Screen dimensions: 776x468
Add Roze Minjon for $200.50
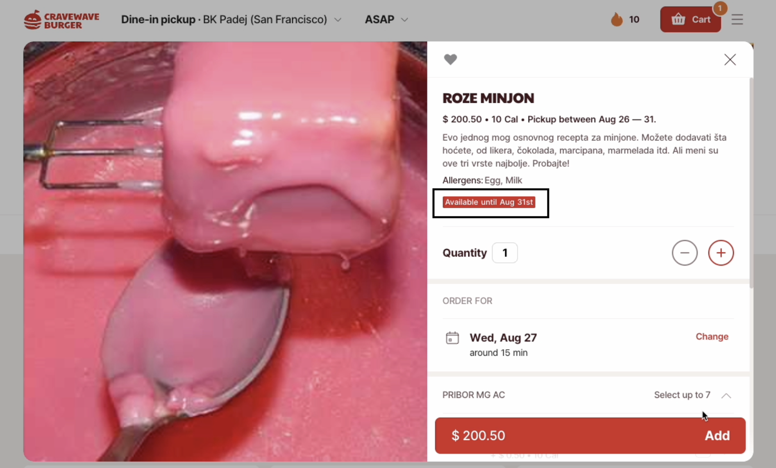tap(590, 436)
